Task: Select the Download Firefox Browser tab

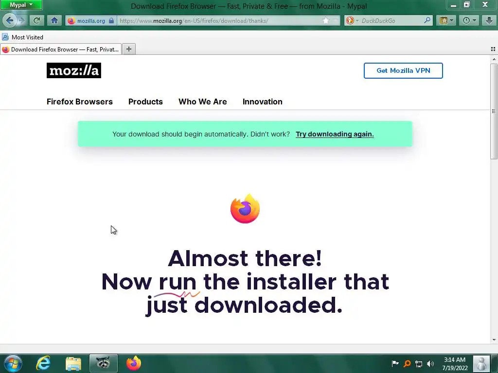Action: (x=61, y=49)
